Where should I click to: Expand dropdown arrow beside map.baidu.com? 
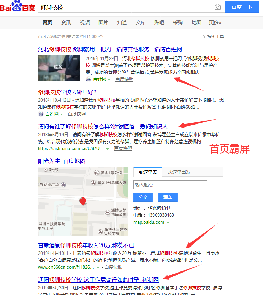coord(168,223)
